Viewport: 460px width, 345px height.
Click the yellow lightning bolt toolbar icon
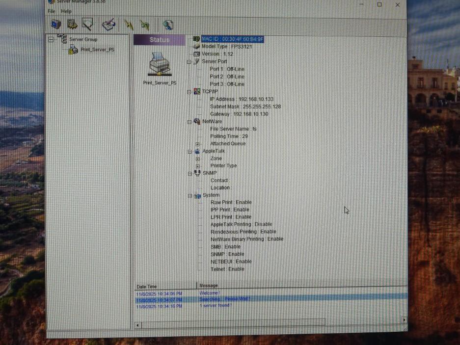click(129, 25)
